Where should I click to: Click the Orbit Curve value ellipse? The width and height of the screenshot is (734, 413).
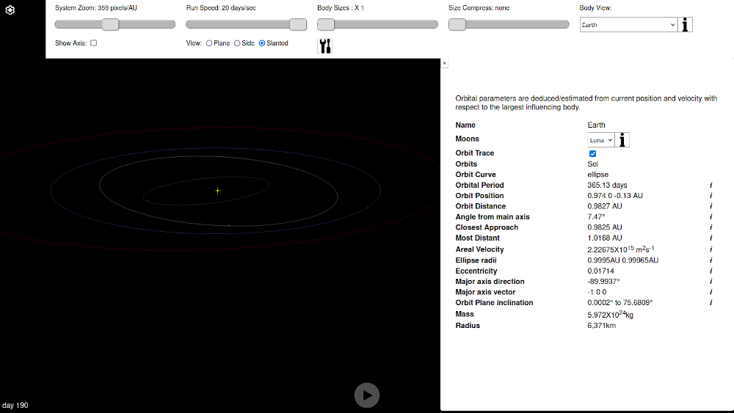point(597,175)
